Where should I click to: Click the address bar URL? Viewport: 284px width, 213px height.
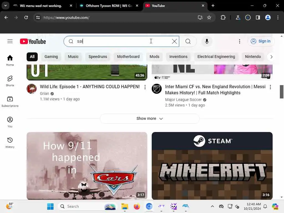[x=66, y=17]
